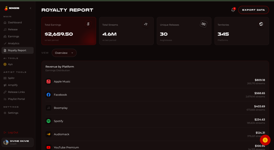Image resolution: width=274 pixels, height=150 pixels.
Task: Click the cash icon on Unique Releases
Action: click(203, 24)
